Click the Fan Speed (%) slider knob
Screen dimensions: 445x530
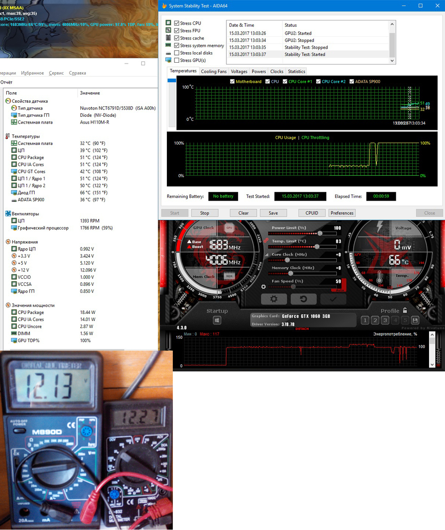293,287
